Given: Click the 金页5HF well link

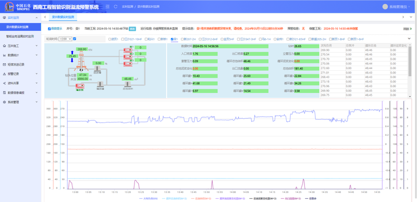Looking at the screenshot, I should (228, 39).
